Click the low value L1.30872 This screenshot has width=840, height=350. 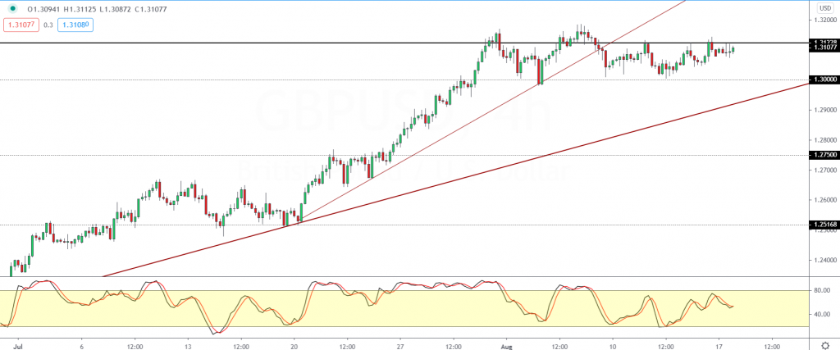[115, 8]
